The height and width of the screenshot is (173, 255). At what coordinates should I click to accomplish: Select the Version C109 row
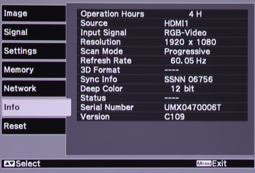[x=162, y=117]
